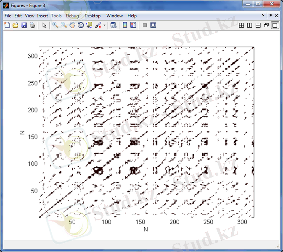Image resolution: width=283 pixels, height=252 pixels.
Task: Switch to top/bottom split layout
Action: tap(258, 25)
